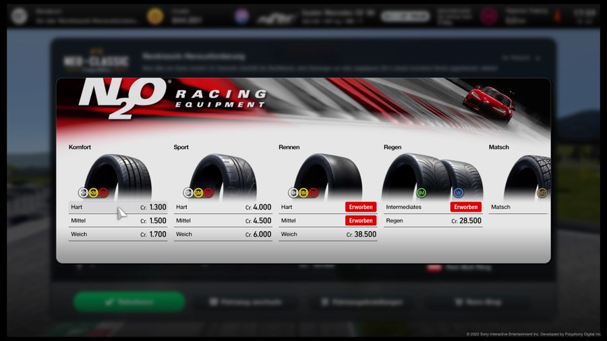Click the yellow KM comfort medium badge
607x341 pixels.
(x=93, y=193)
